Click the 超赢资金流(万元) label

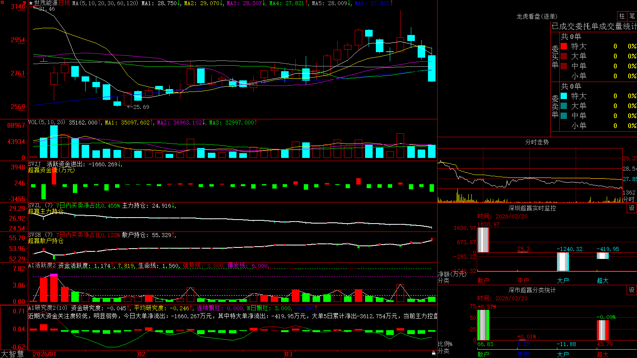coord(51,170)
